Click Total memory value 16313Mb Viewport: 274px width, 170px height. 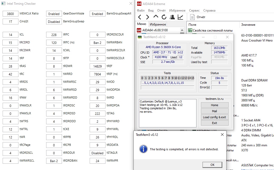point(219,48)
